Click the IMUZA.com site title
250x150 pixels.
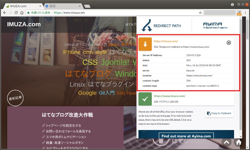(x=24, y=24)
